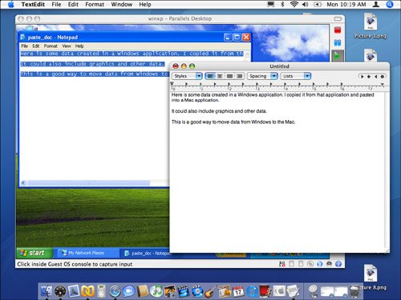Open Notepad Format menu
Image resolution: width=401 pixels, height=300 pixels.
pos(51,46)
